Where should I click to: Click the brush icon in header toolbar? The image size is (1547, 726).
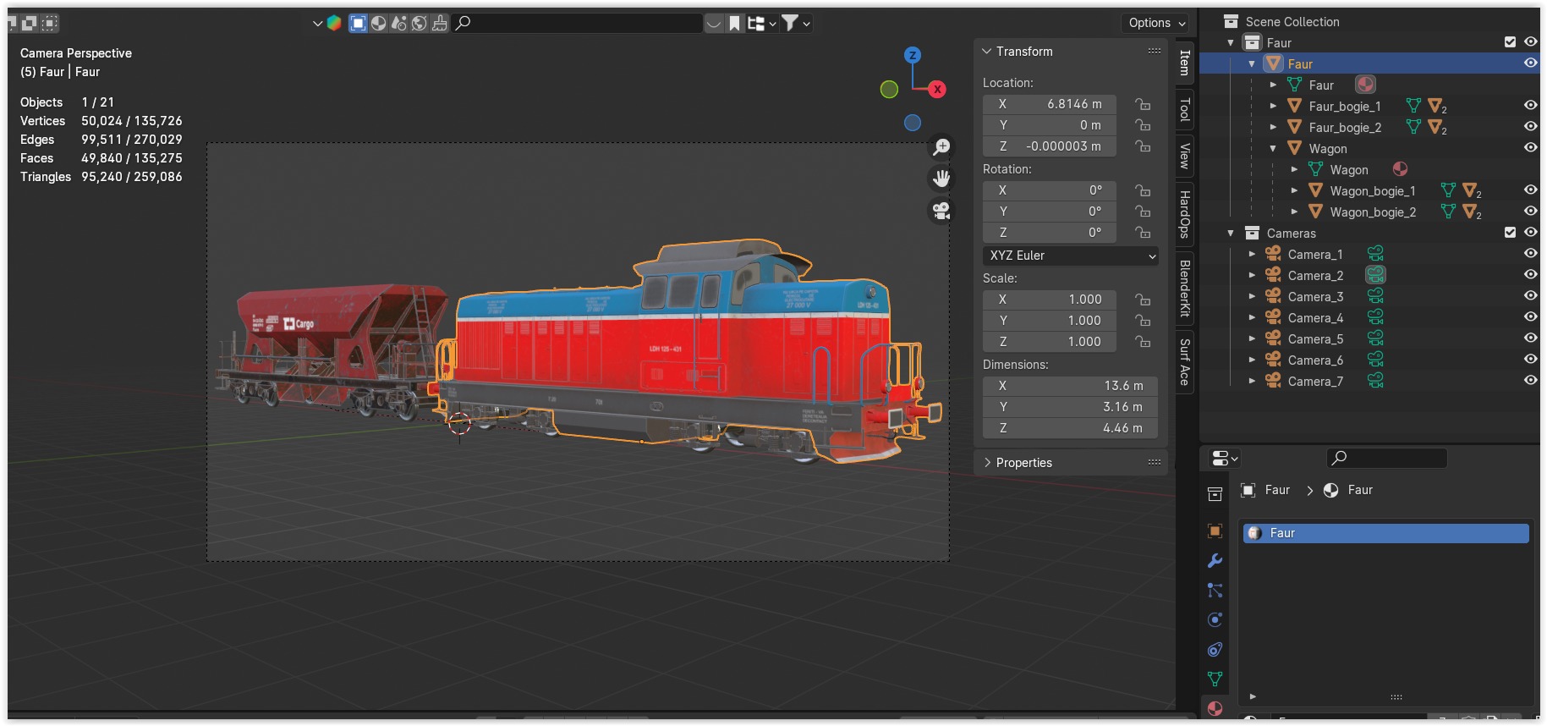coord(439,23)
